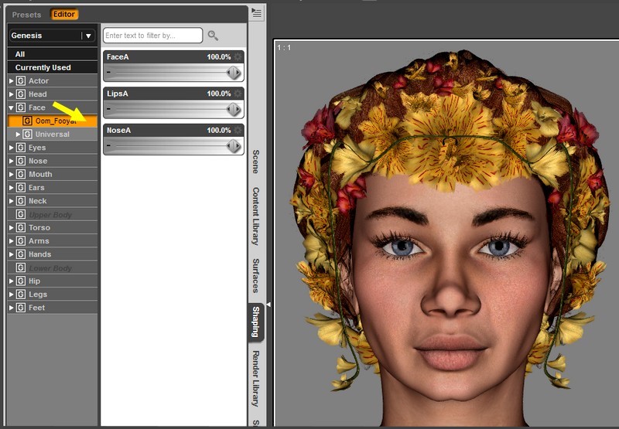The image size is (619, 429).
Task: Click the G icon beside Feet
Action: pyautogui.click(x=21, y=308)
